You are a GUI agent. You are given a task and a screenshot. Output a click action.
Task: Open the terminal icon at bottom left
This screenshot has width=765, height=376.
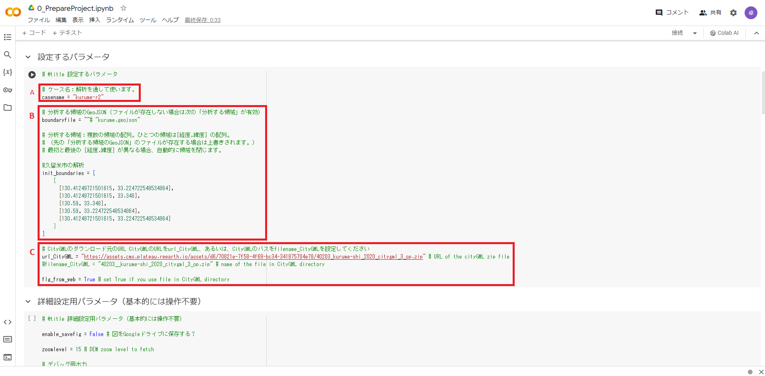pos(7,357)
